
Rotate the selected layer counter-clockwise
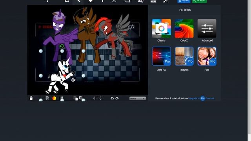point(112,98)
